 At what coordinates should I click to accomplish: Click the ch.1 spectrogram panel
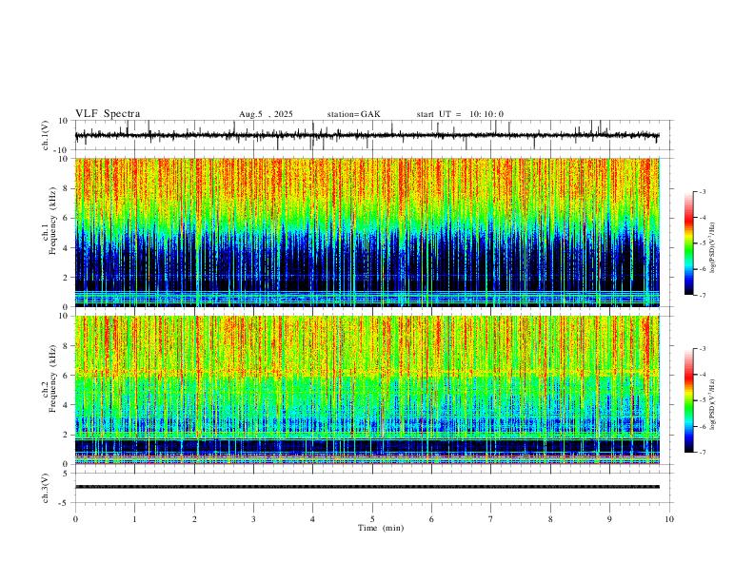click(367, 232)
